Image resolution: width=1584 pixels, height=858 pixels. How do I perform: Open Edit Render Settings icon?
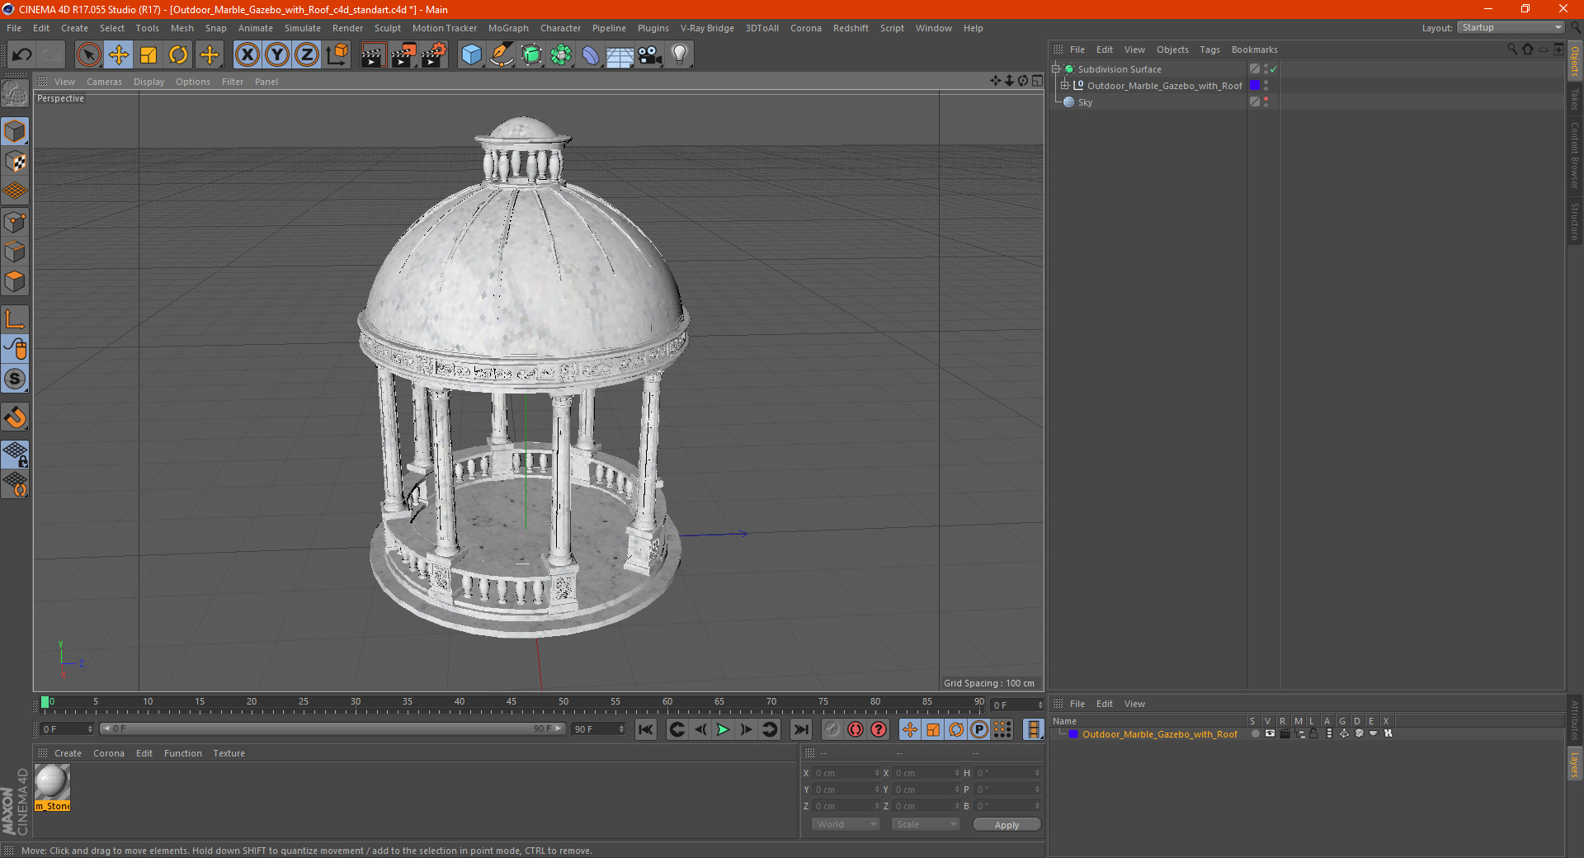pyautogui.click(x=434, y=55)
